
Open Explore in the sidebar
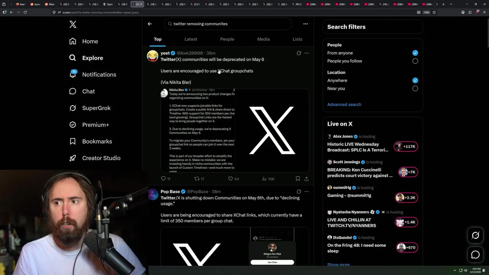[x=86, y=58]
